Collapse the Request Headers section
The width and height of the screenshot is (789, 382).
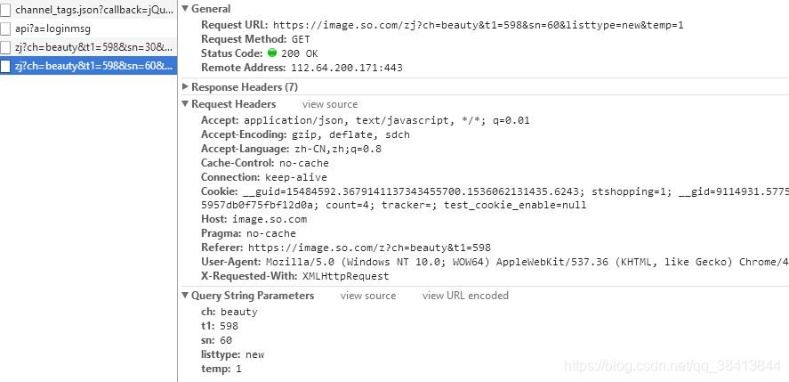pos(185,104)
